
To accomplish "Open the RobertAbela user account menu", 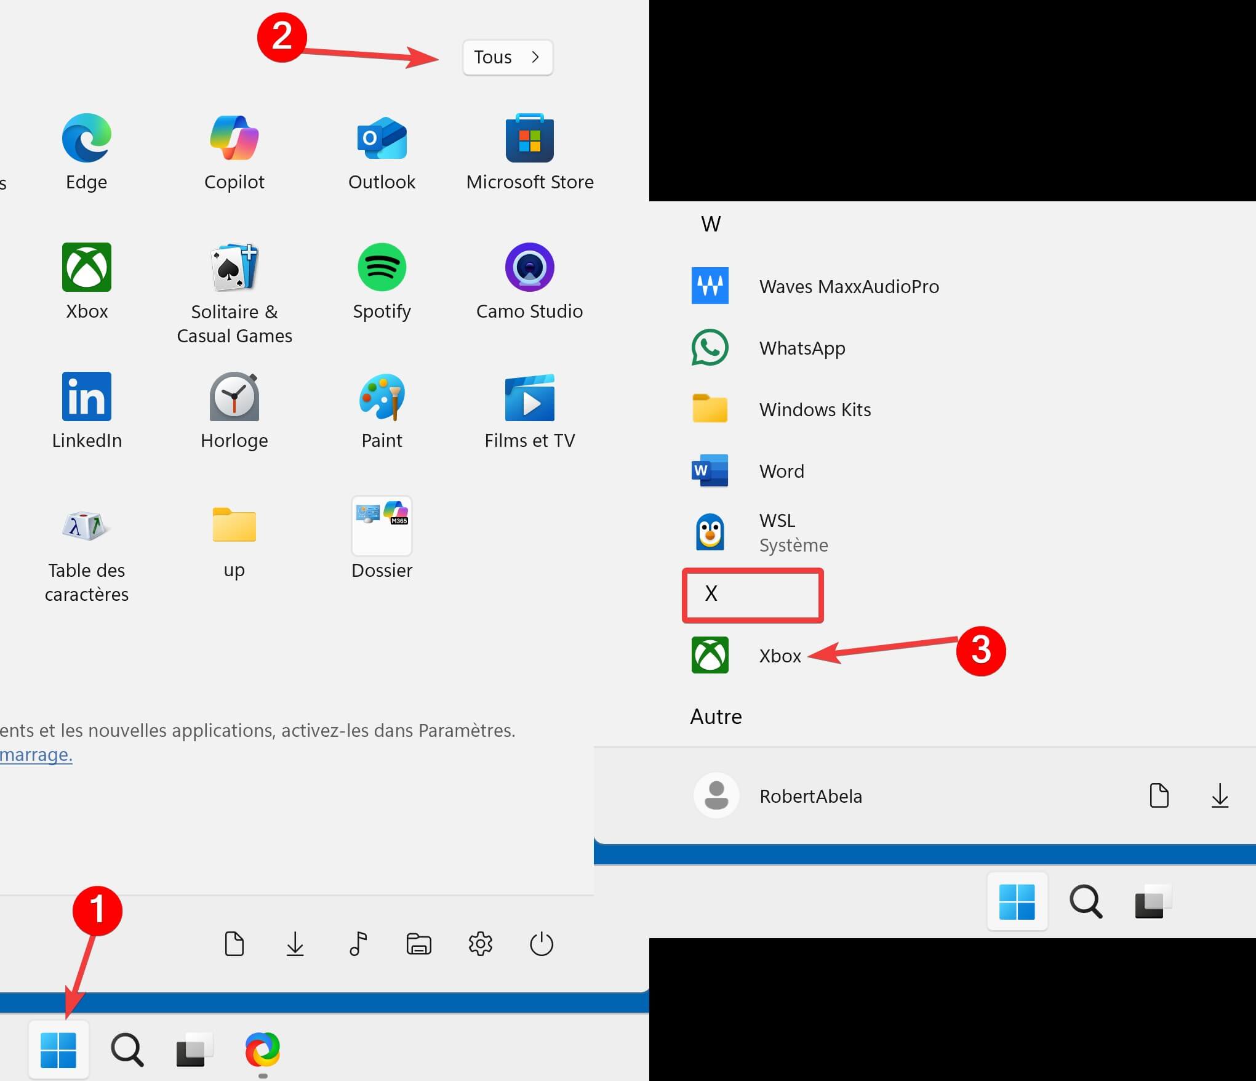I will point(778,796).
